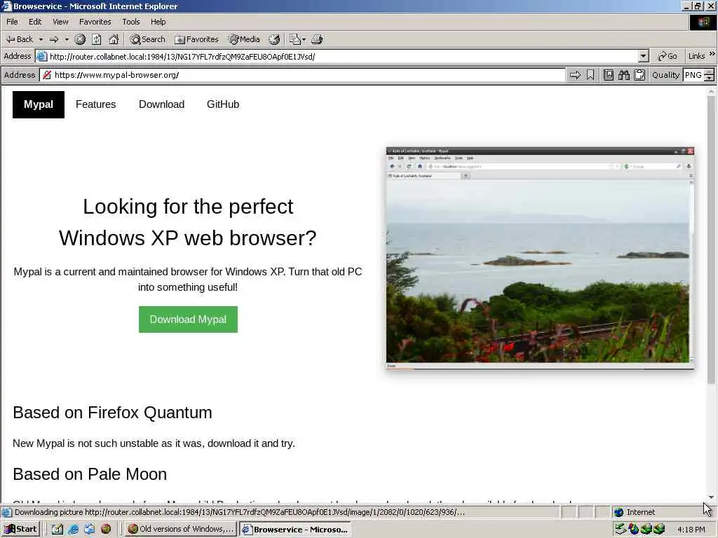Click the Quality stepper down arrow
The width and height of the screenshot is (718, 538).
(710, 78)
